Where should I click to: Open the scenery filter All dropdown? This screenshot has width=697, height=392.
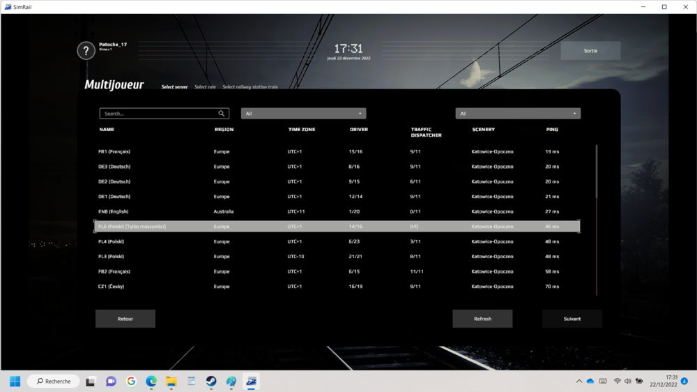518,114
